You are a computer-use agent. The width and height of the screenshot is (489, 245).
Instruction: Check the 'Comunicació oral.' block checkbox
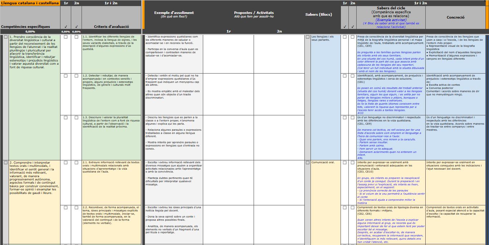pyautogui.click(x=308, y=162)
